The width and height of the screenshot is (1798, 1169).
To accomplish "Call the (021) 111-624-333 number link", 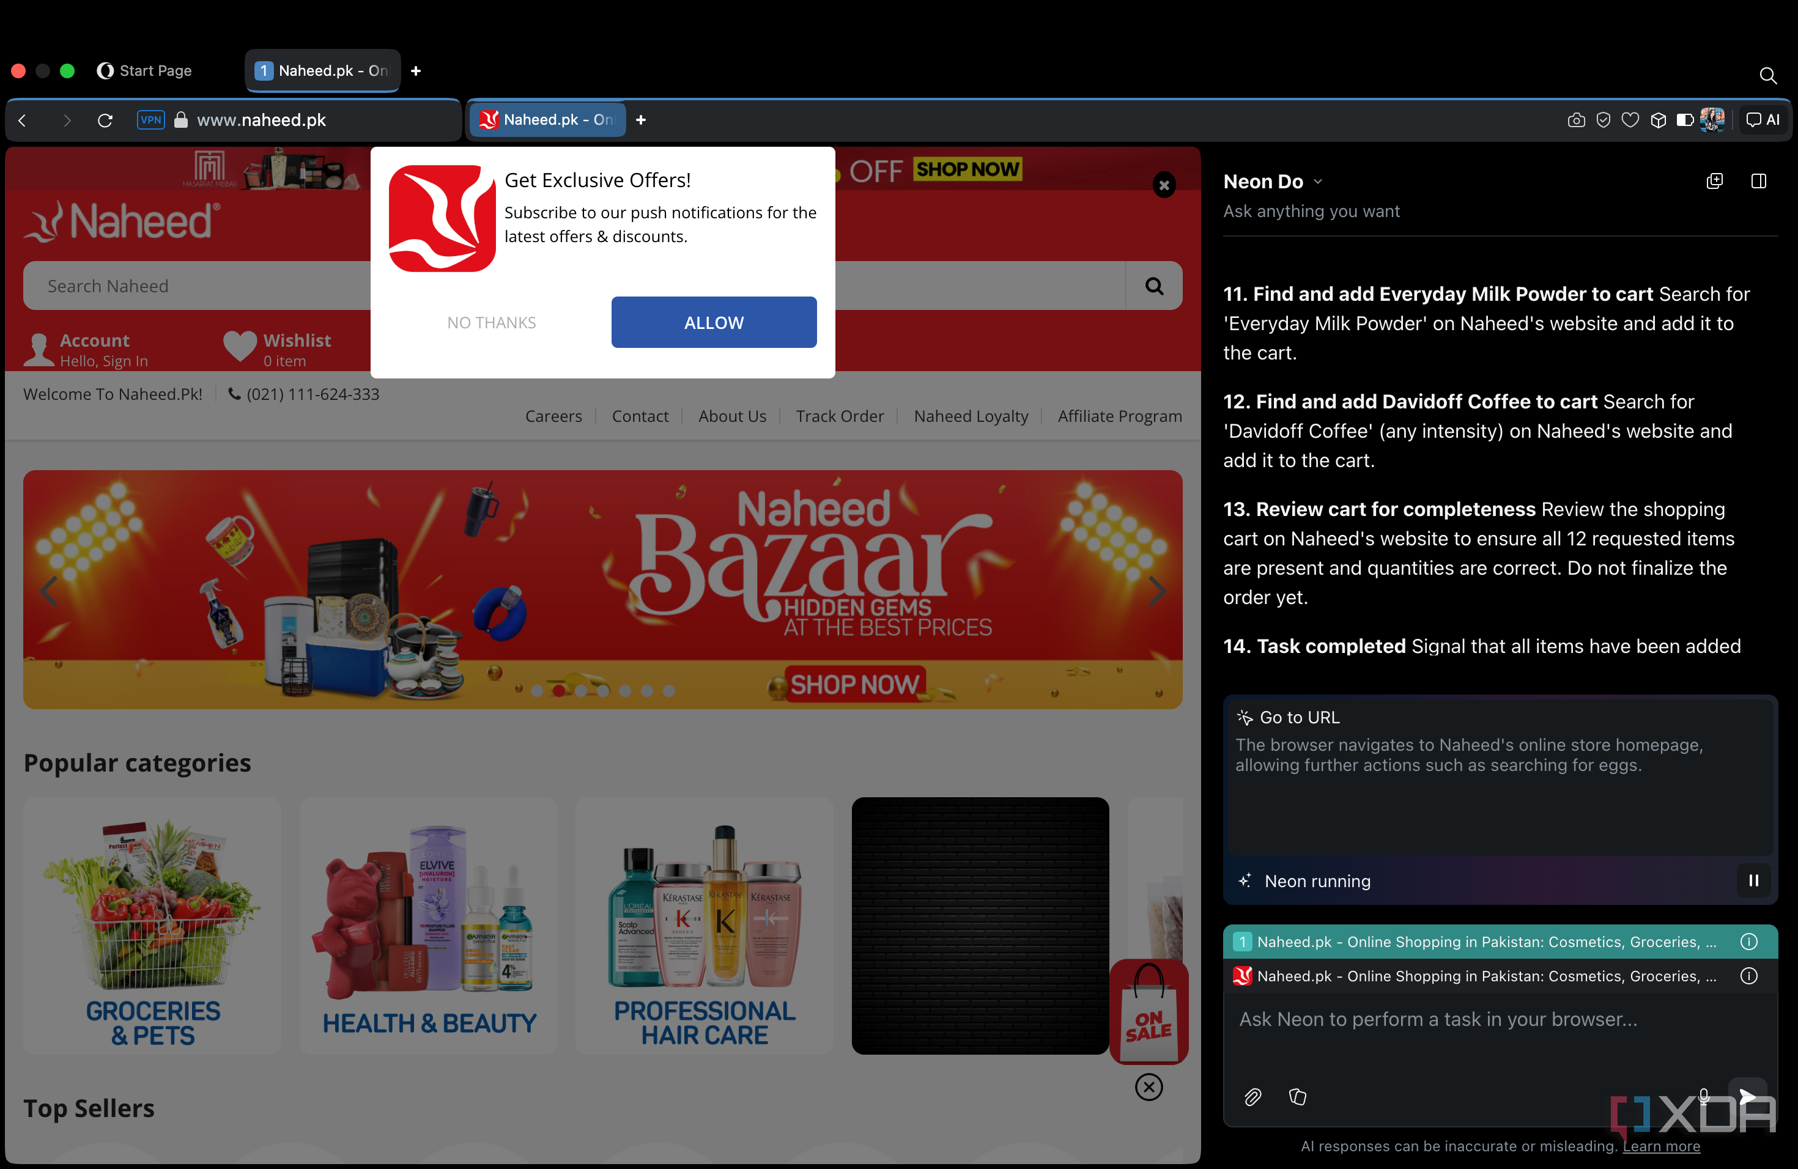I will point(304,394).
